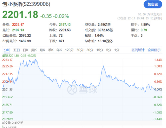
Task: Select the 15分 interval tab
Action: pos(100,50)
